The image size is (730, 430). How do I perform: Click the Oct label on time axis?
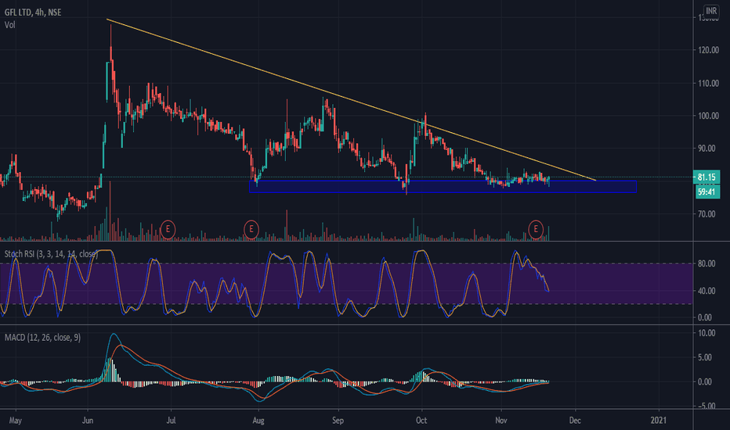[421, 421]
